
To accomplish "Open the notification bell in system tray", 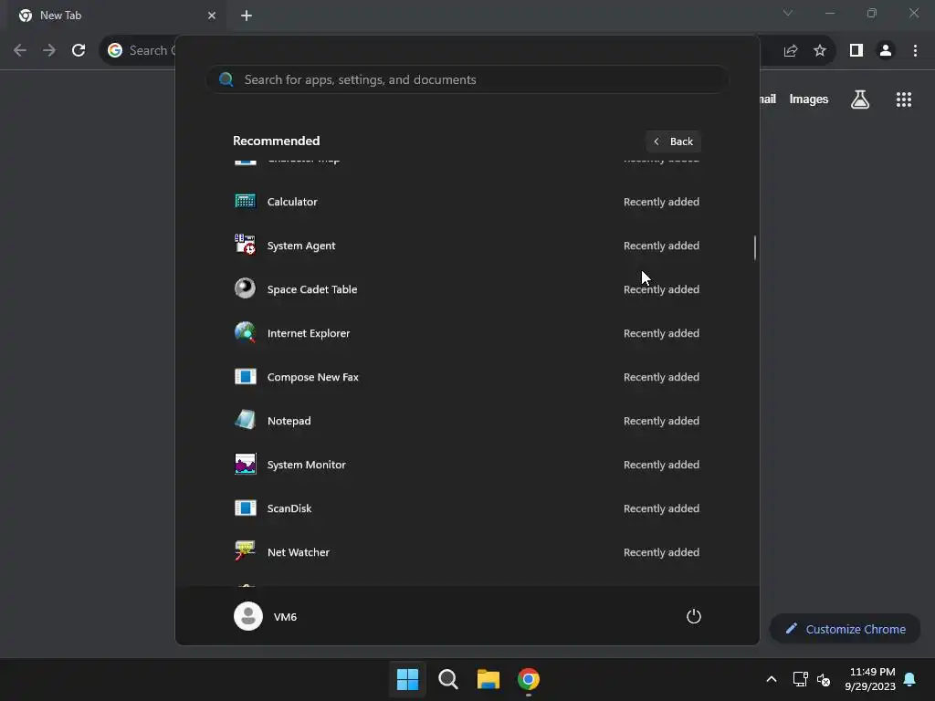I will click(x=909, y=679).
